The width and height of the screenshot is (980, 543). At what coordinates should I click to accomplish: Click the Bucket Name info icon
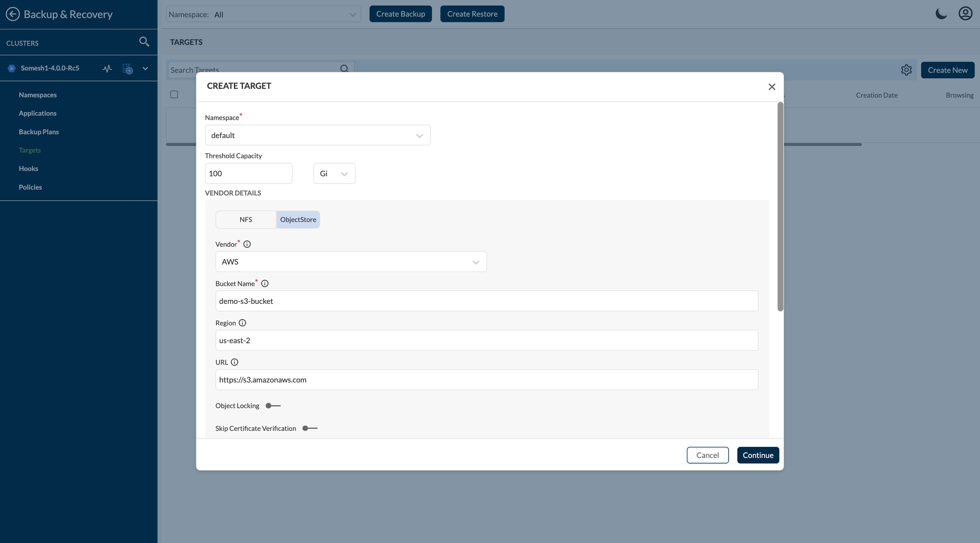(x=265, y=283)
